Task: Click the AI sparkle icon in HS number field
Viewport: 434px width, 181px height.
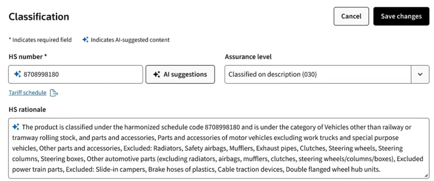Action: tap(17, 74)
